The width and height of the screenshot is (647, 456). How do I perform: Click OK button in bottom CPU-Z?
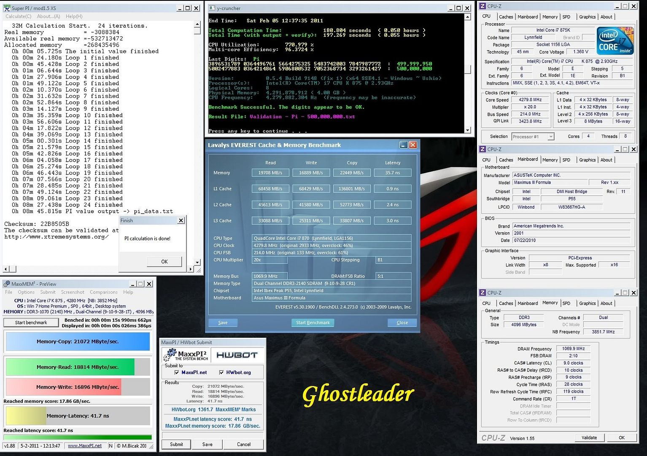tap(622, 437)
